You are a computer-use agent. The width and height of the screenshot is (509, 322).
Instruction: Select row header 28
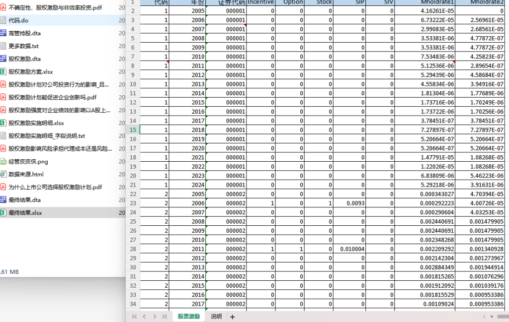(x=133, y=249)
